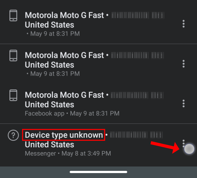Image resolution: width=197 pixels, height=178 pixels.
Task: Tap United States in the topmost session
Action: (x=50, y=25)
